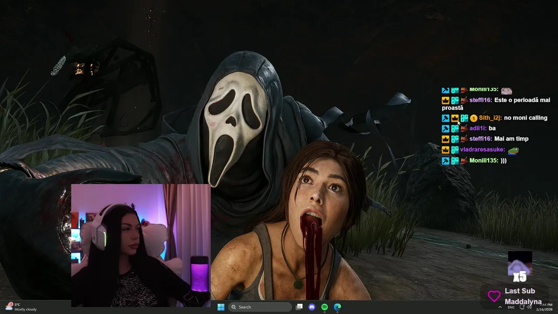
Task: Click the red cat badge beside adii1i
Action: click(464, 129)
